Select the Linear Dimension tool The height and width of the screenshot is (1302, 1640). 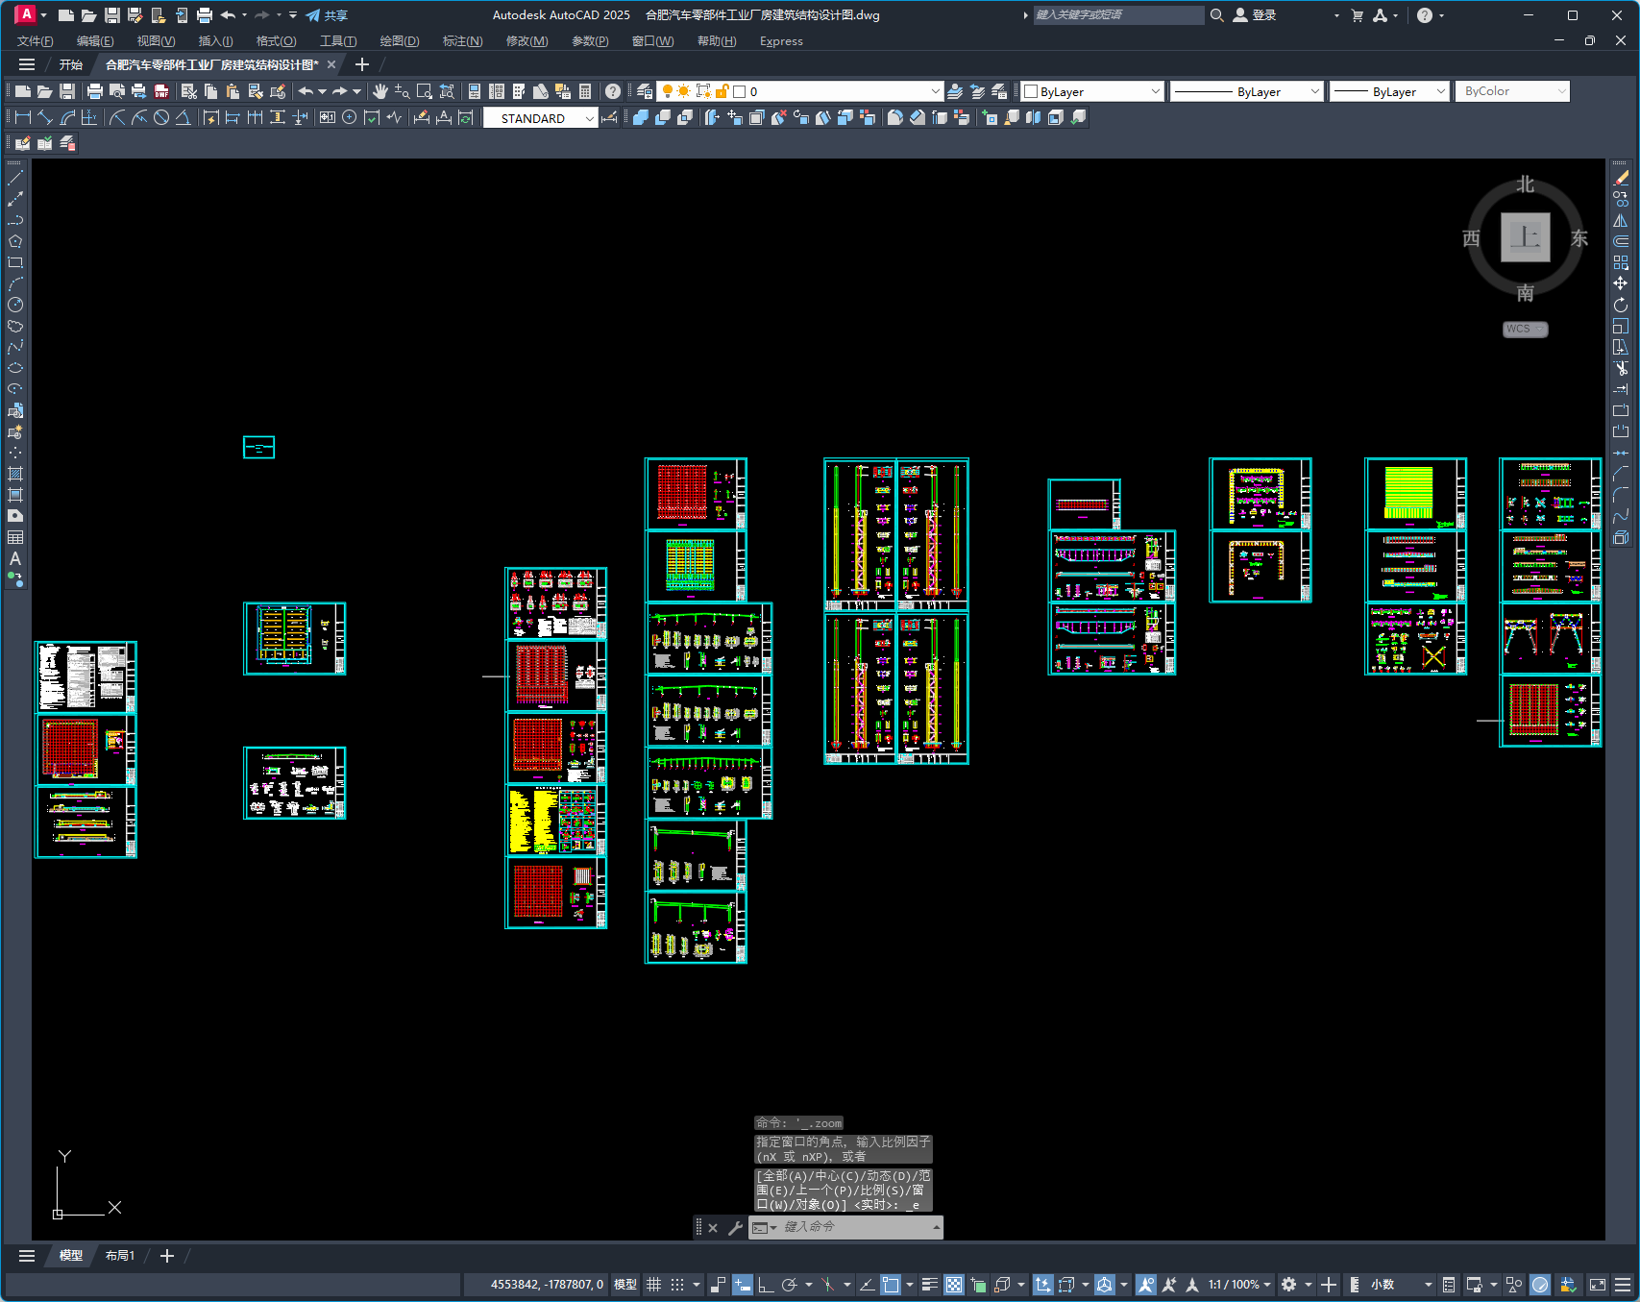(23, 117)
